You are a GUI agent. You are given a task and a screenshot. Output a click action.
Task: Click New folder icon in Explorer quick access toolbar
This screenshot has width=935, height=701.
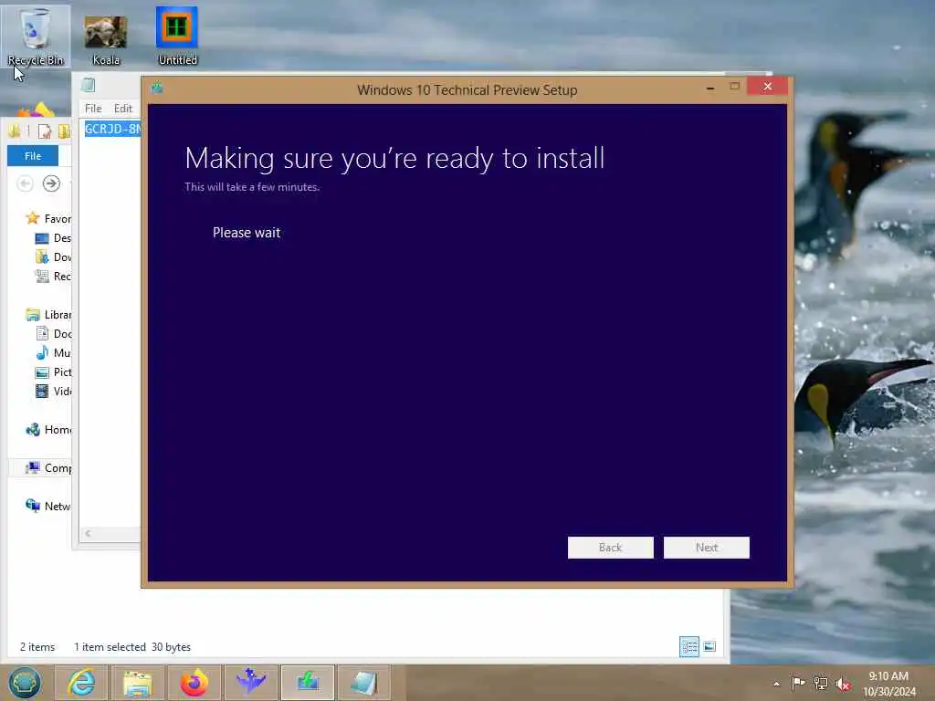(x=64, y=131)
